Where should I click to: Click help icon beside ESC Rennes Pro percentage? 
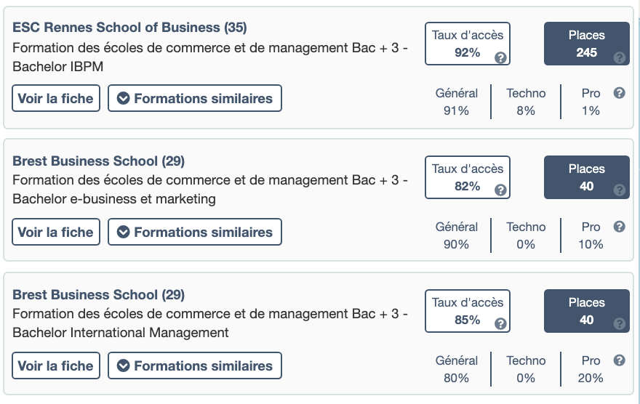tap(620, 93)
